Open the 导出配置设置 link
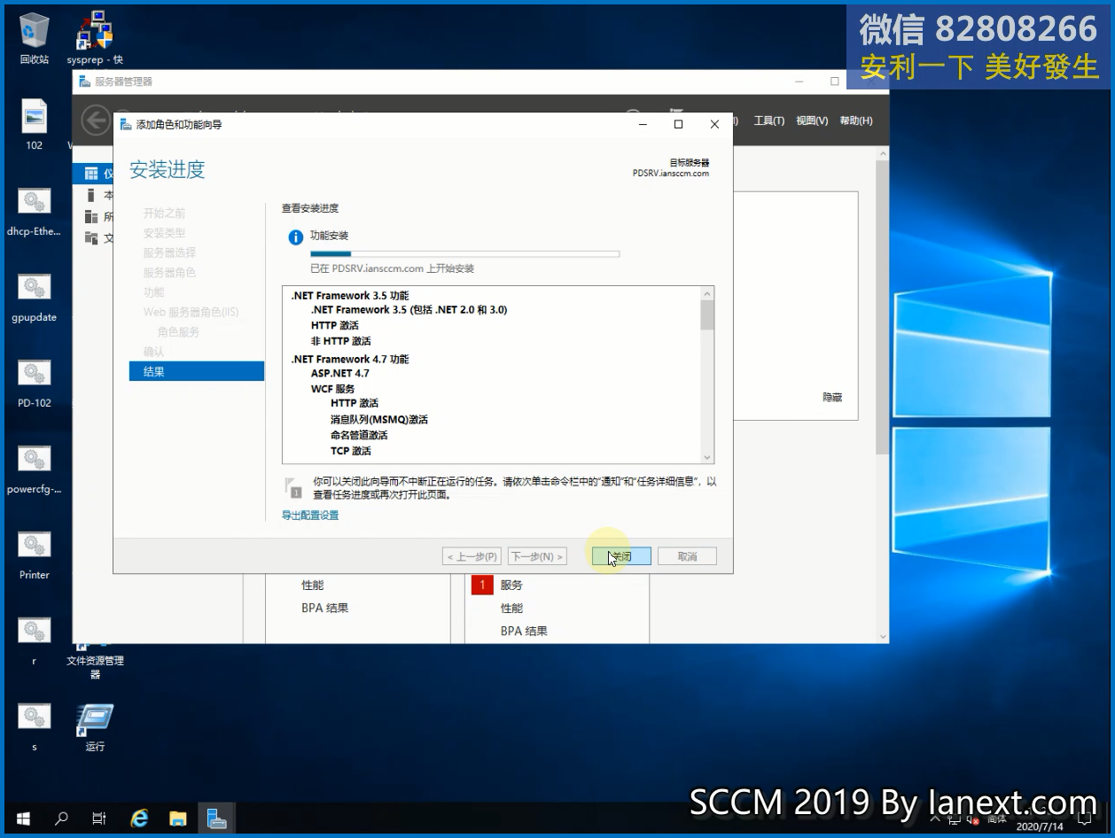The width and height of the screenshot is (1115, 838). [x=310, y=516]
